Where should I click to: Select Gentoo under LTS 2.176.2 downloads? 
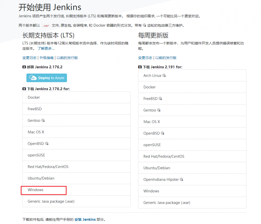[x=76, y=121]
